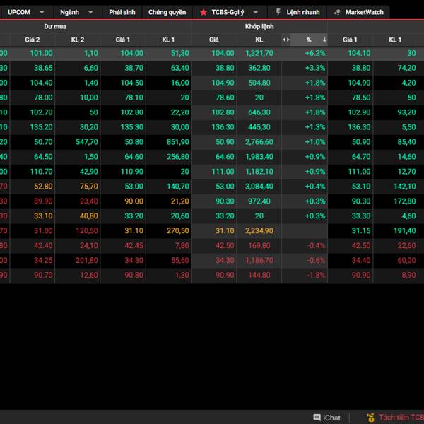Select matched volume 3,084,40
This screenshot has height=424, width=424.
point(259,187)
